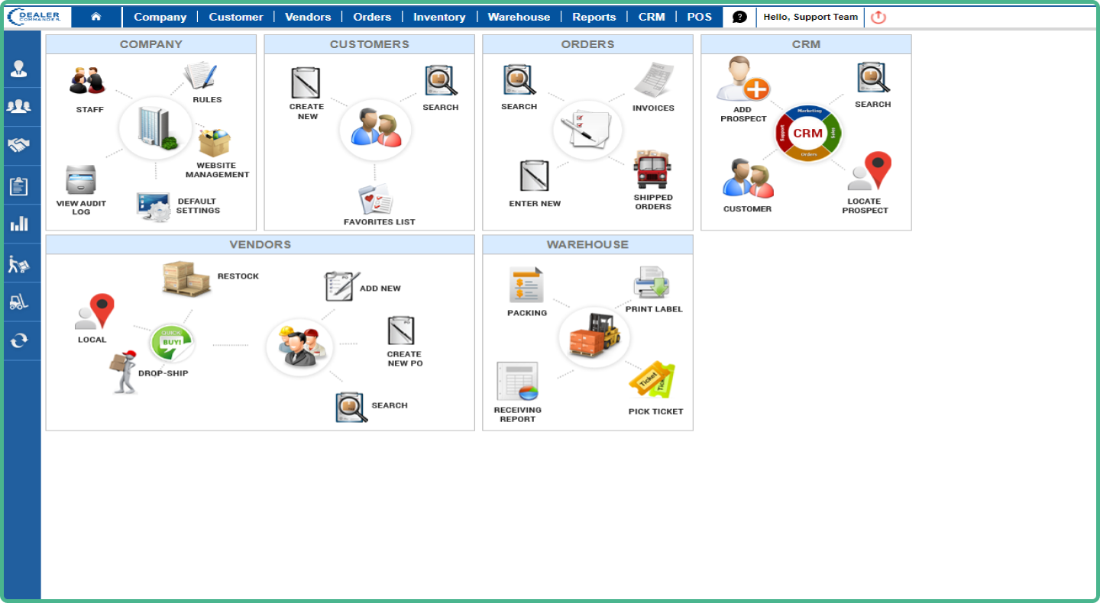Select the Drop-Ship icon in Vendors
The image size is (1100, 603).
[122, 372]
